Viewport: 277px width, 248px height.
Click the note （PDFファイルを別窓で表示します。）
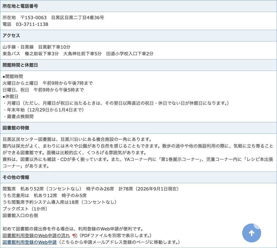point(115,235)
